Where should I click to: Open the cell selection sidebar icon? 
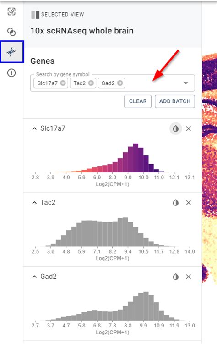click(11, 11)
